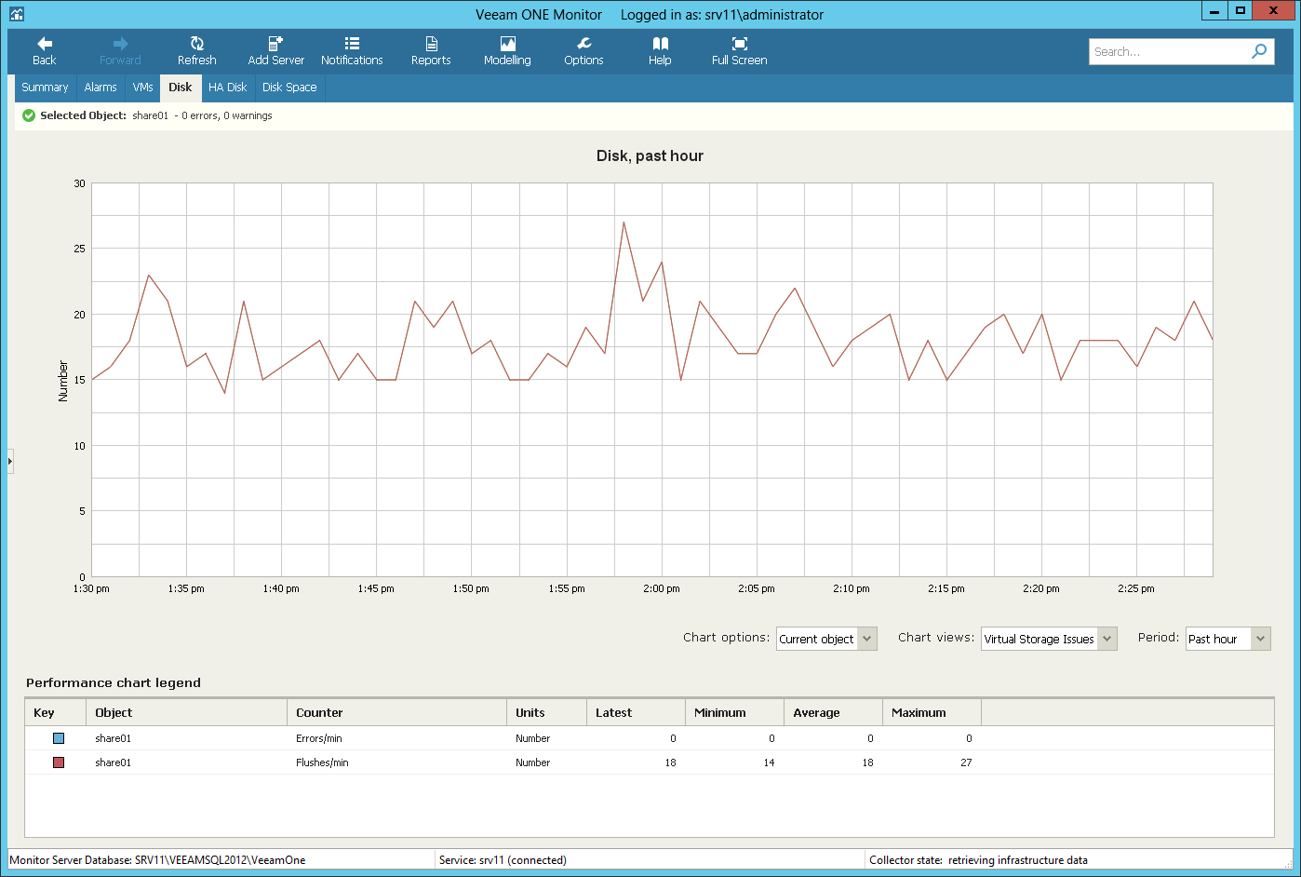Click 'Service: srv11 (connected)' status entry
Image resolution: width=1301 pixels, height=877 pixels.
click(x=503, y=860)
